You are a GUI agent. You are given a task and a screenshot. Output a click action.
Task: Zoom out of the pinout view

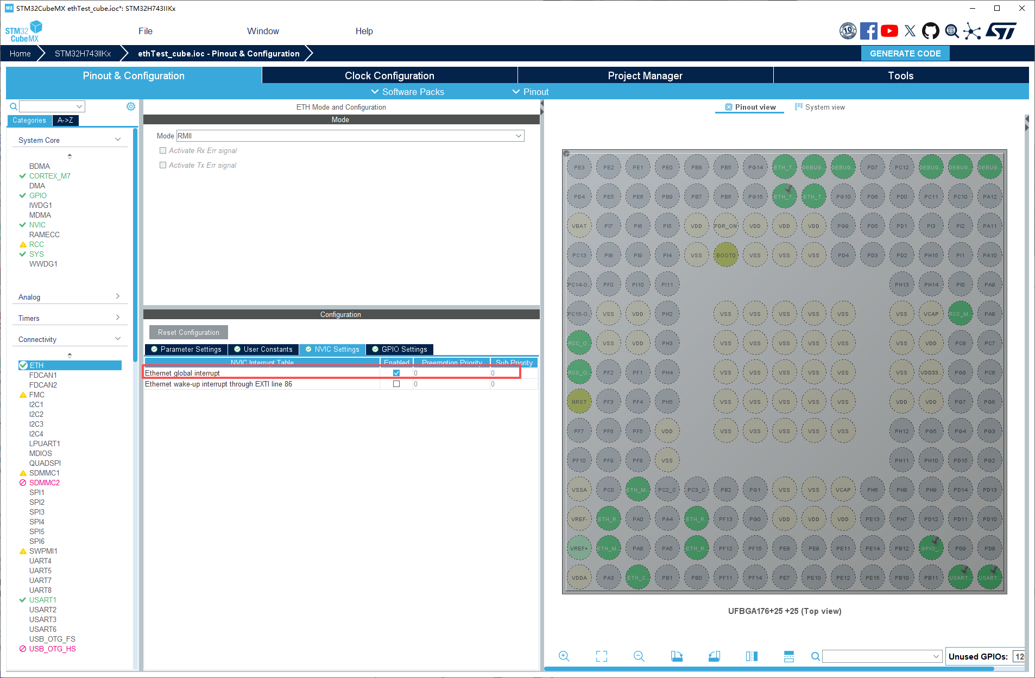[639, 656]
